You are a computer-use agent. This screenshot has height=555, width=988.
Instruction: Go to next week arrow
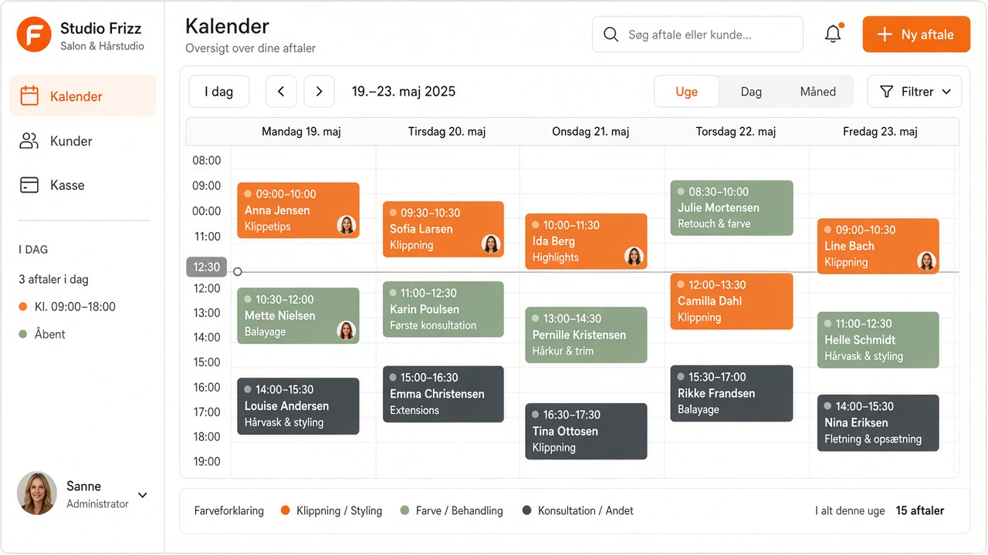point(319,92)
